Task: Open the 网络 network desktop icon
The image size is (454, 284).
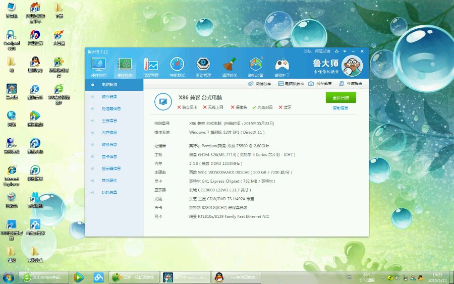Action: pyautogui.click(x=12, y=119)
